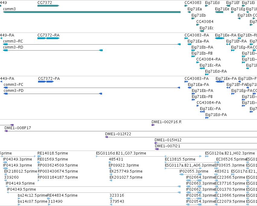Select the Eig71Ed gene label

(x=212, y=3)
